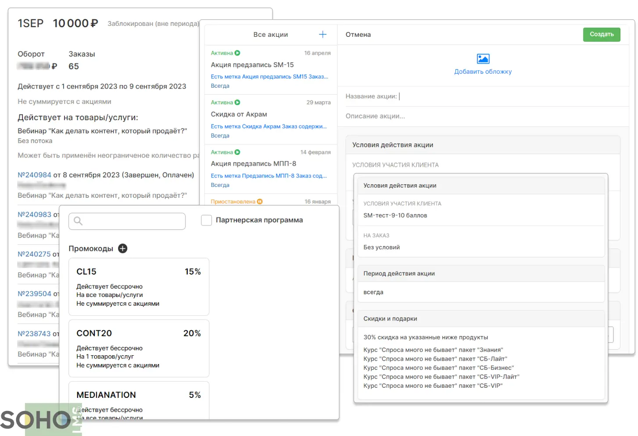Screen dimensions: 638x436
Task: Click active status icon for Акция предзапись SM-15
Action: [237, 53]
